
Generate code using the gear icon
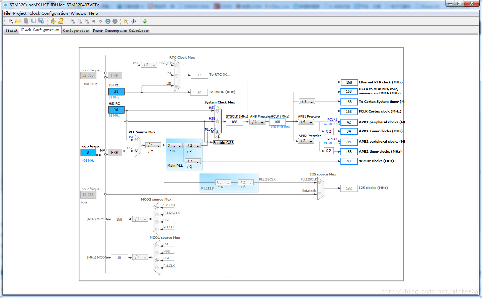tap(53, 21)
